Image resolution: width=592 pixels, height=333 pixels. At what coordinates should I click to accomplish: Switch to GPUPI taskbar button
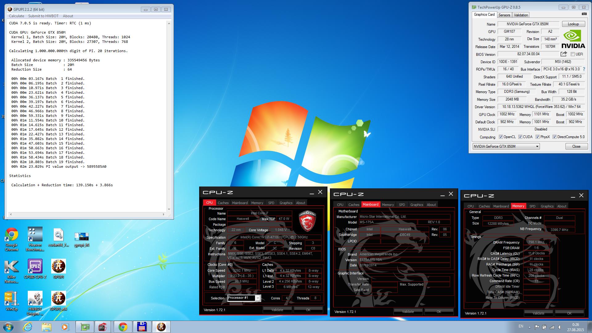click(161, 327)
